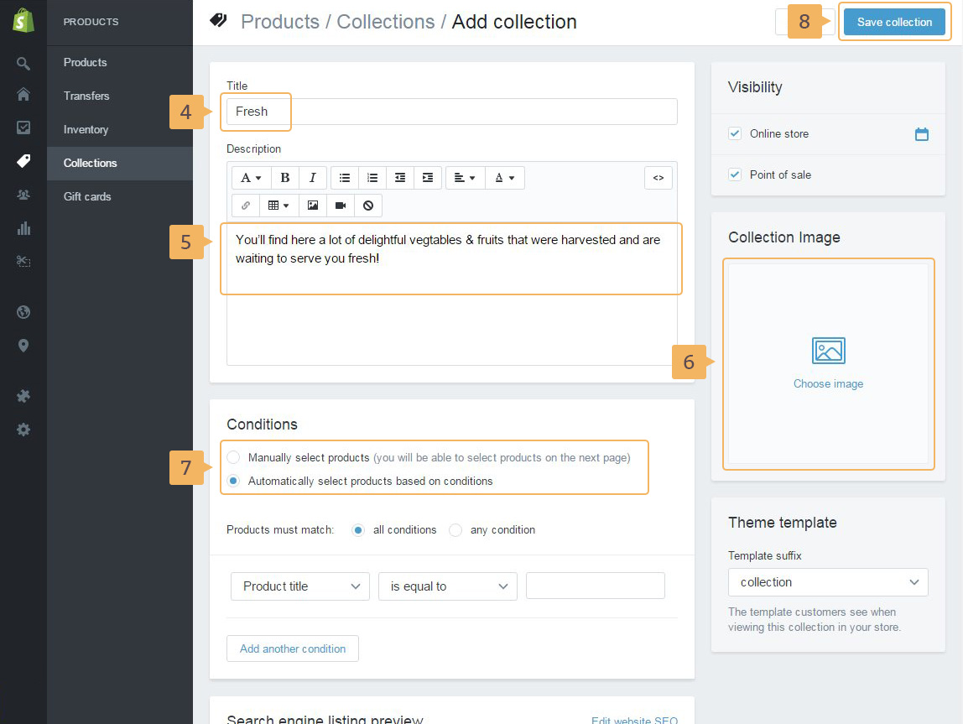Select the any condition radio button
The height and width of the screenshot is (724, 963).
455,530
